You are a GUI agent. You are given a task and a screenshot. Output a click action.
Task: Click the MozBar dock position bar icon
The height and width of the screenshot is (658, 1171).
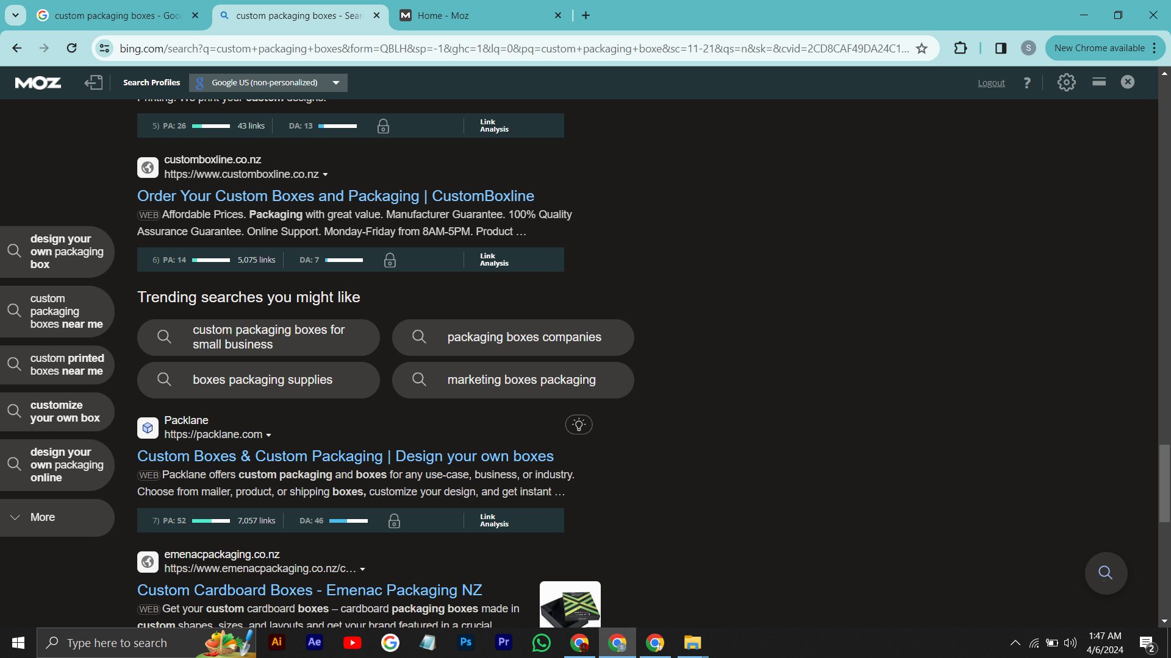click(x=1099, y=82)
